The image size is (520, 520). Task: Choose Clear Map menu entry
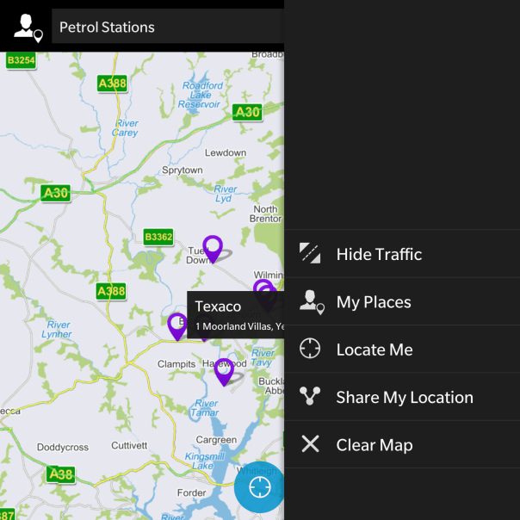click(402, 445)
